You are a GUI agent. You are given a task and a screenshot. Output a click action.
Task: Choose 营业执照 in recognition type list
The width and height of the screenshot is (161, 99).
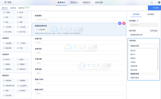tap(134, 70)
